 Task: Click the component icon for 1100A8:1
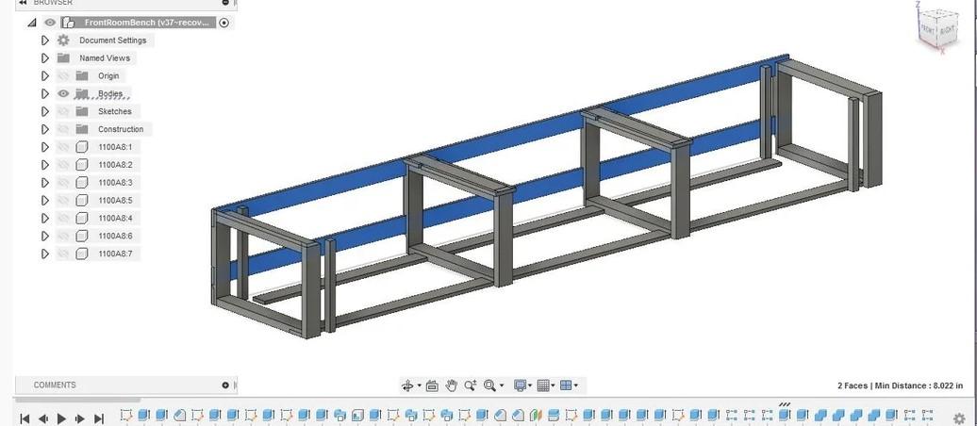click(x=82, y=147)
